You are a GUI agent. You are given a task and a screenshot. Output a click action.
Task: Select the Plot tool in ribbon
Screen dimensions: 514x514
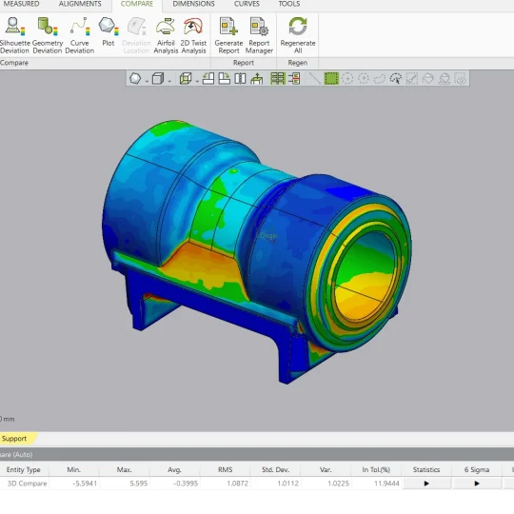click(109, 32)
